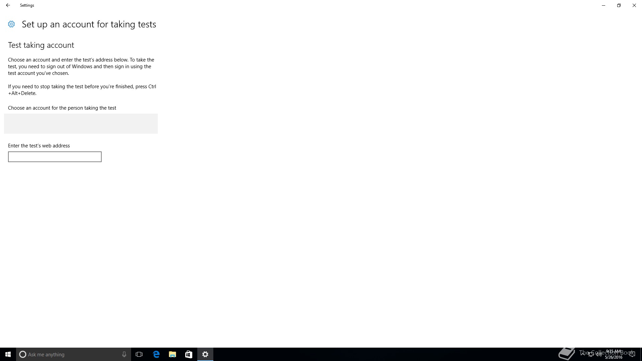Open Task View from the taskbar
642x361 pixels.
pos(139,354)
